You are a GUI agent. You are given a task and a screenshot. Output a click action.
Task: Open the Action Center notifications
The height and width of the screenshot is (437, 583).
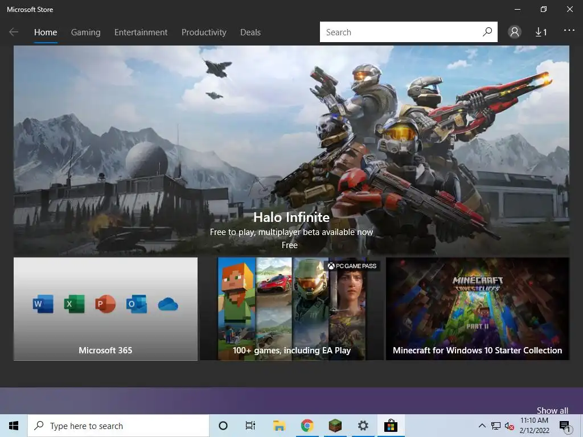565,426
